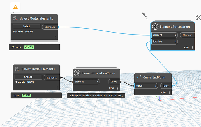The image size is (201, 127).
Task: Click the Element SetLocation node icon
Action: click(x=155, y=27)
